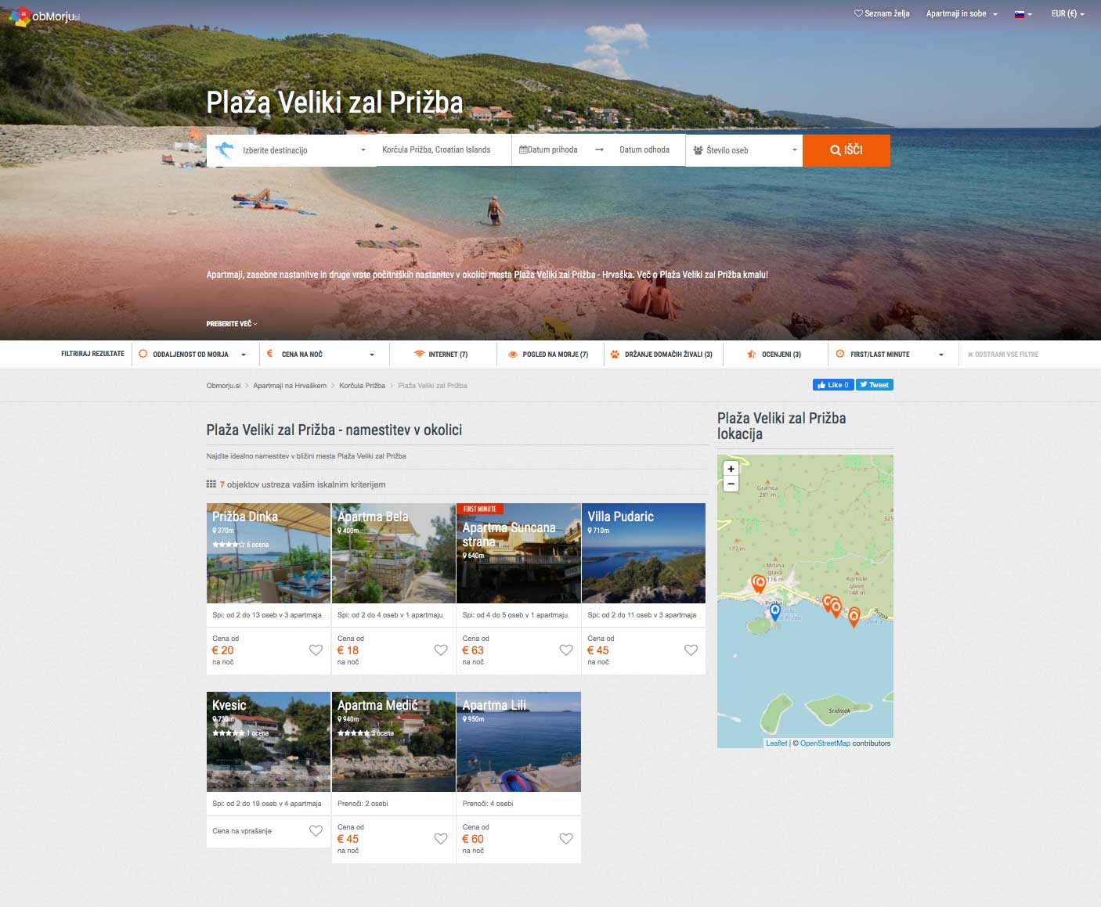The width and height of the screenshot is (1101, 907).
Task: Open Seznam želja wishlist heart link
Action: click(882, 13)
